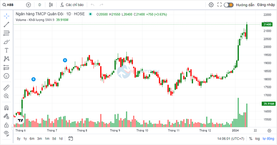Hide all drawings eye icon

click(x=7, y=133)
